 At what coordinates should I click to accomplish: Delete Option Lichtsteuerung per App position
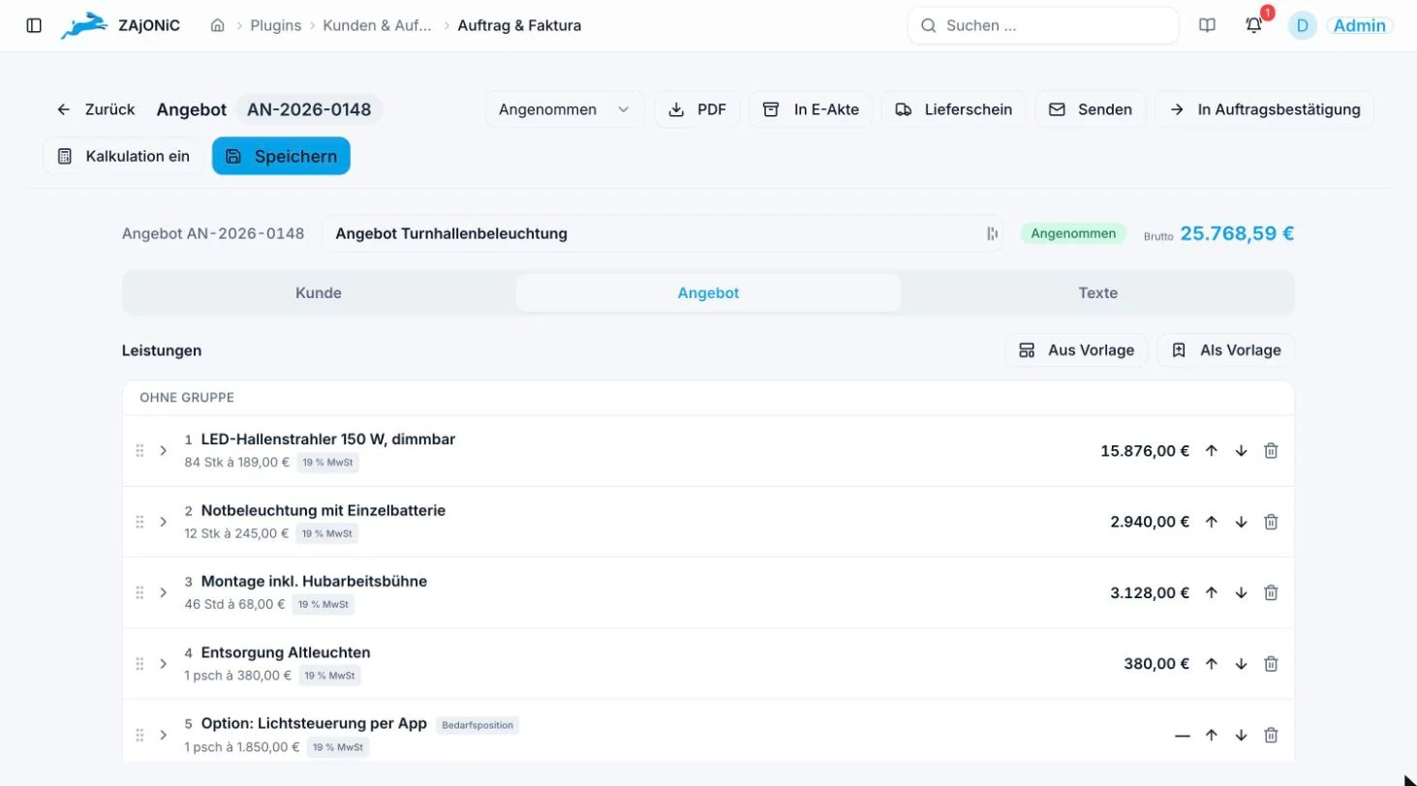[x=1272, y=735]
